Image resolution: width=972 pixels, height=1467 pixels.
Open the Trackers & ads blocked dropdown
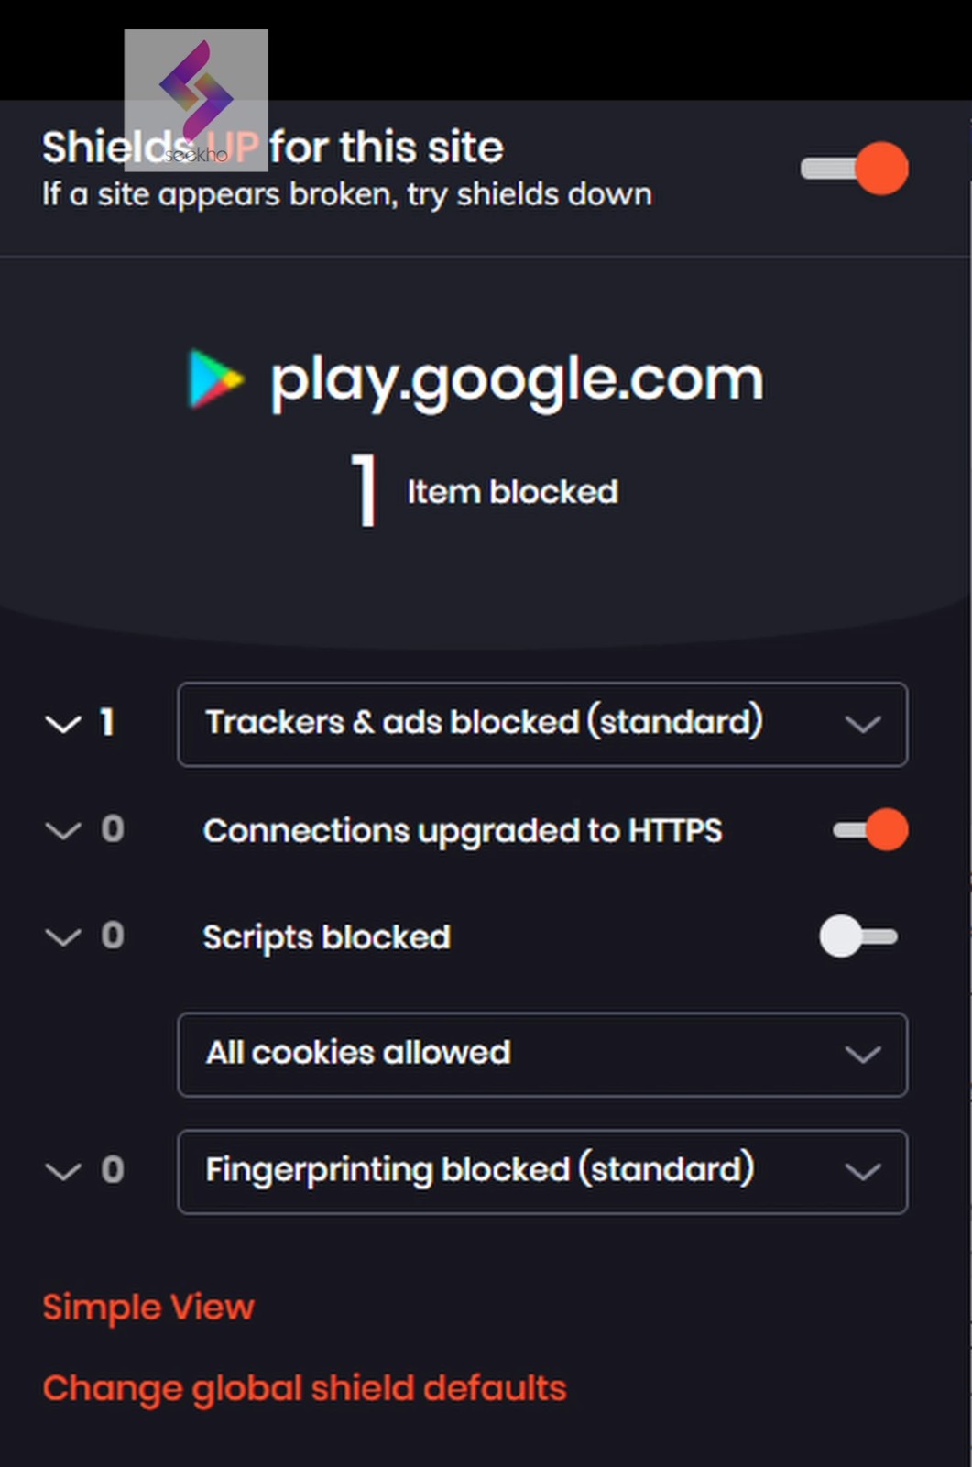pyautogui.click(x=542, y=724)
